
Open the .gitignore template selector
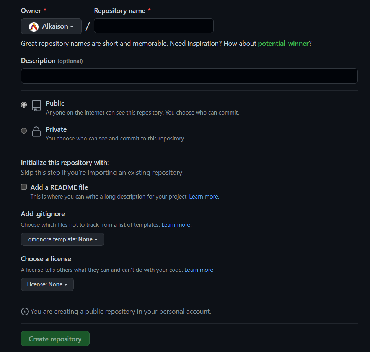pos(62,239)
